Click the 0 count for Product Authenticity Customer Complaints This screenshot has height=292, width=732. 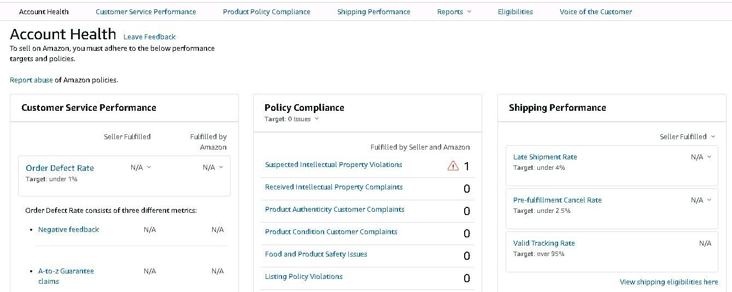467,211
